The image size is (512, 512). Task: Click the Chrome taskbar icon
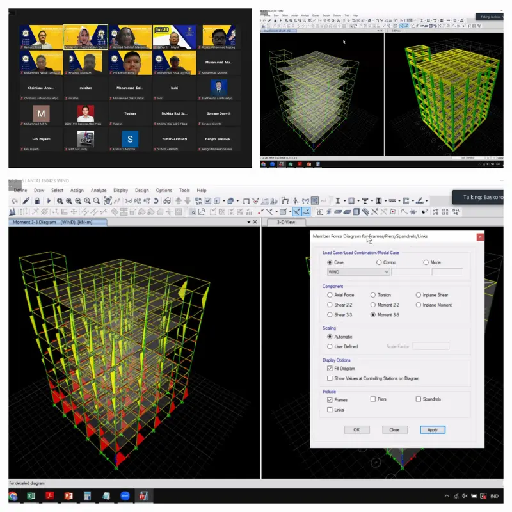pos(13,496)
